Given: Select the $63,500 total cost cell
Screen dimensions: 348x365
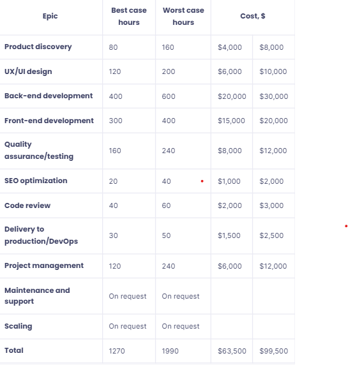Looking at the screenshot, I should 232,351.
